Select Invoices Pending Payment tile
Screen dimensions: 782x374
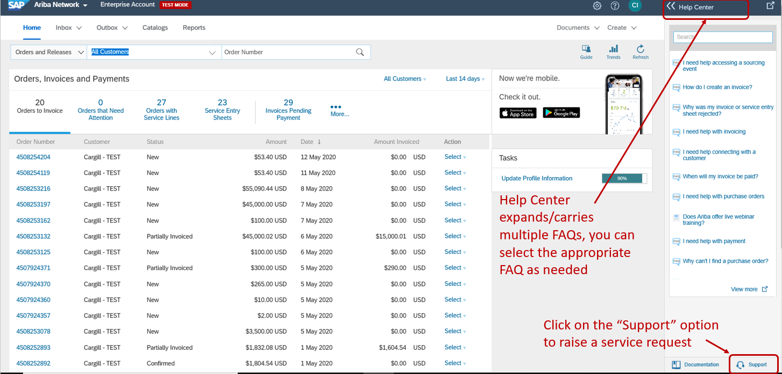[x=288, y=110]
